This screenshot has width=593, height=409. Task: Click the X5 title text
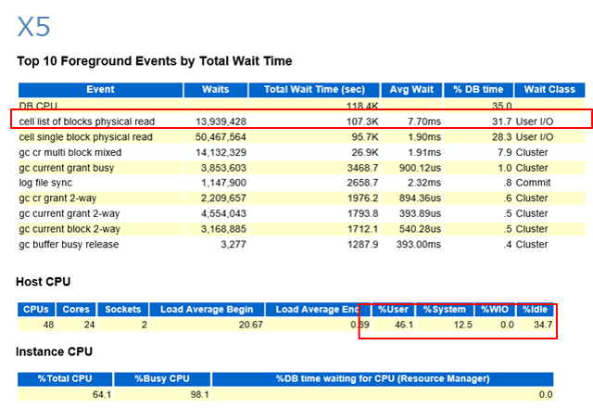[x=33, y=27]
